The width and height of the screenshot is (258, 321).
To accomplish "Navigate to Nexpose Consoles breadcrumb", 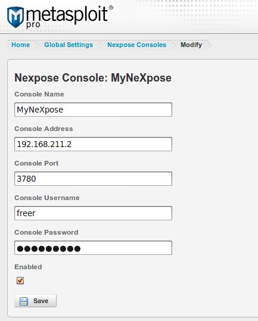I will pos(137,45).
